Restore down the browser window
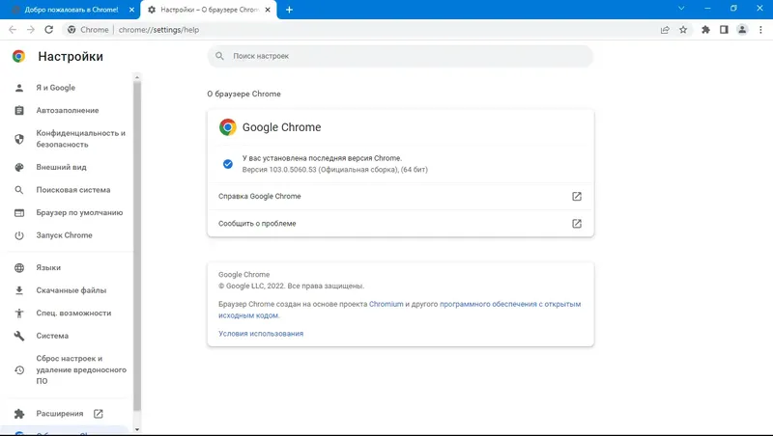The image size is (773, 436). click(x=733, y=9)
